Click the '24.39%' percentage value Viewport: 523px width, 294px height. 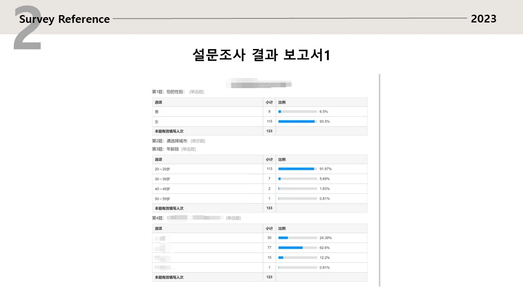click(x=326, y=238)
